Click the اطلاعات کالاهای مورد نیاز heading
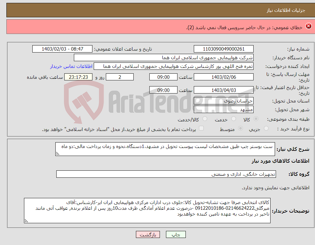 [x=280, y=161]
